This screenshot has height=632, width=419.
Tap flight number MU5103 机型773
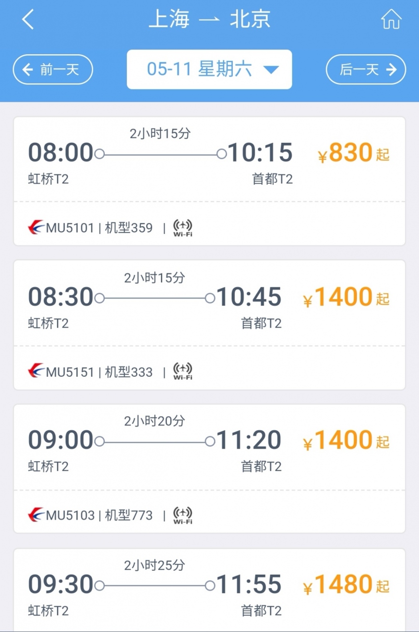coord(99,515)
